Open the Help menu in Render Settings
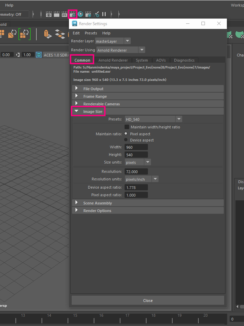The image size is (244, 326). click(x=106, y=33)
